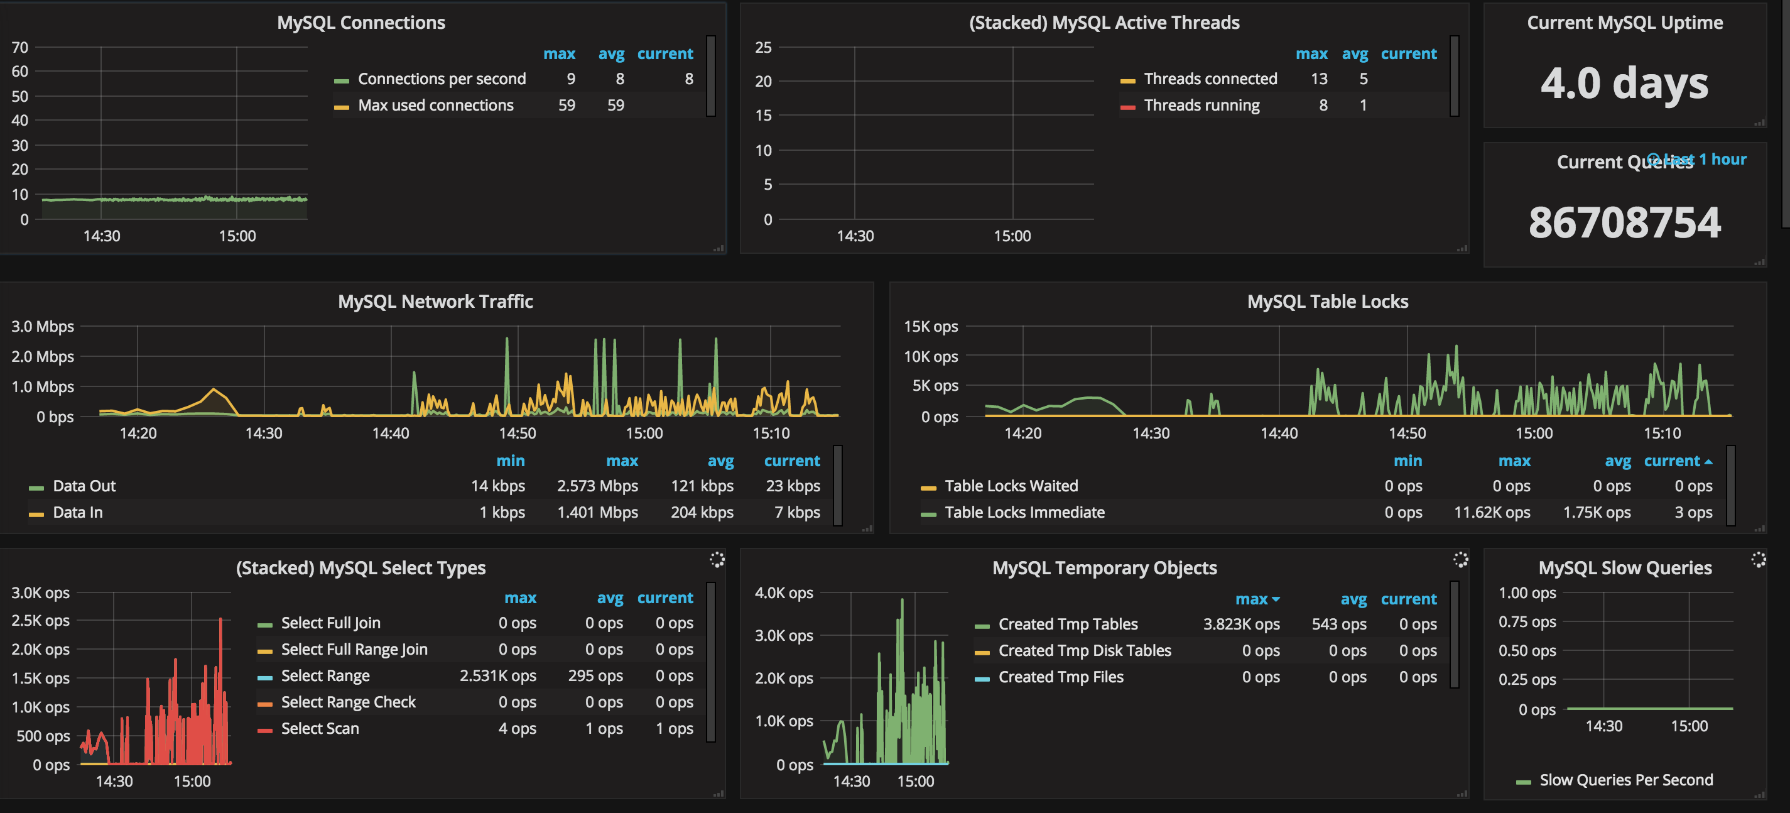Screen dimensions: 1790x813
Task: Sort Table Locks legend by current column
Action: [x=1672, y=461]
